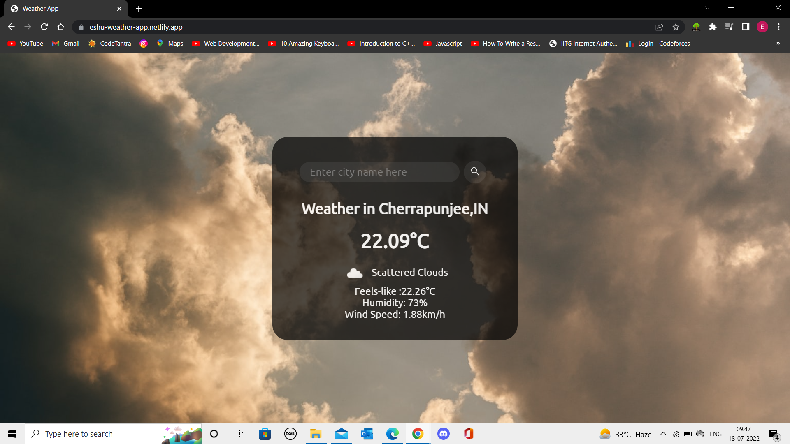Expand the hidden bookmarks overflow chevron
This screenshot has height=444, width=790.
point(778,43)
